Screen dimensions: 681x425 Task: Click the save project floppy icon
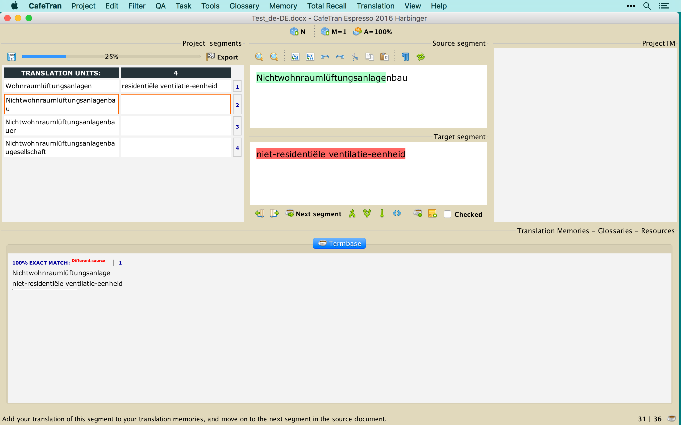[11, 57]
